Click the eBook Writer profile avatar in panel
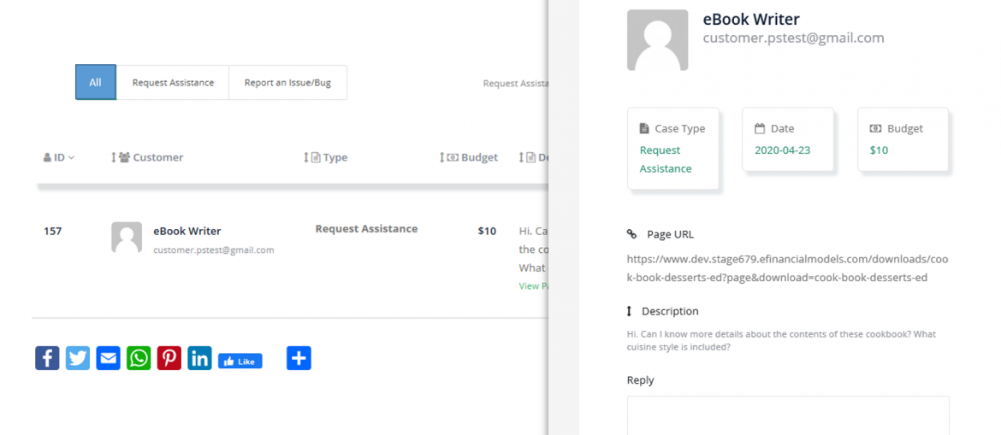The image size is (1001, 435). pos(657,40)
